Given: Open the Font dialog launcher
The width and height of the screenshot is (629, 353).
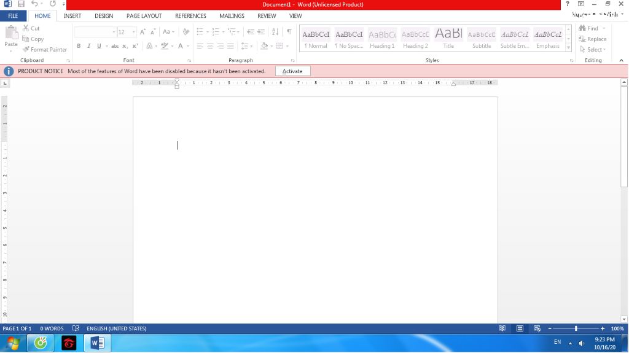Looking at the screenshot, I should pyautogui.click(x=189, y=61).
